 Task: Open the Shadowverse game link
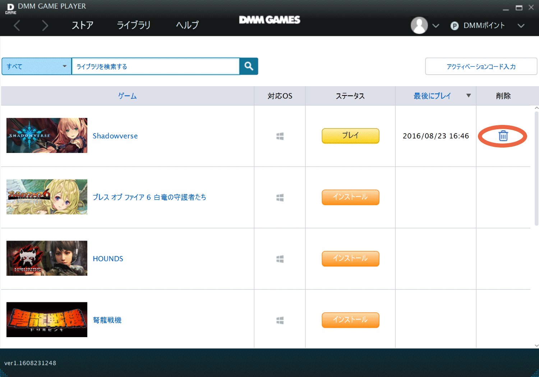pos(115,136)
